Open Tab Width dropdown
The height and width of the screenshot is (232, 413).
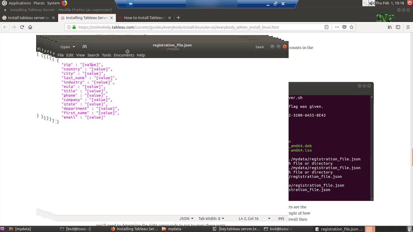point(211,218)
